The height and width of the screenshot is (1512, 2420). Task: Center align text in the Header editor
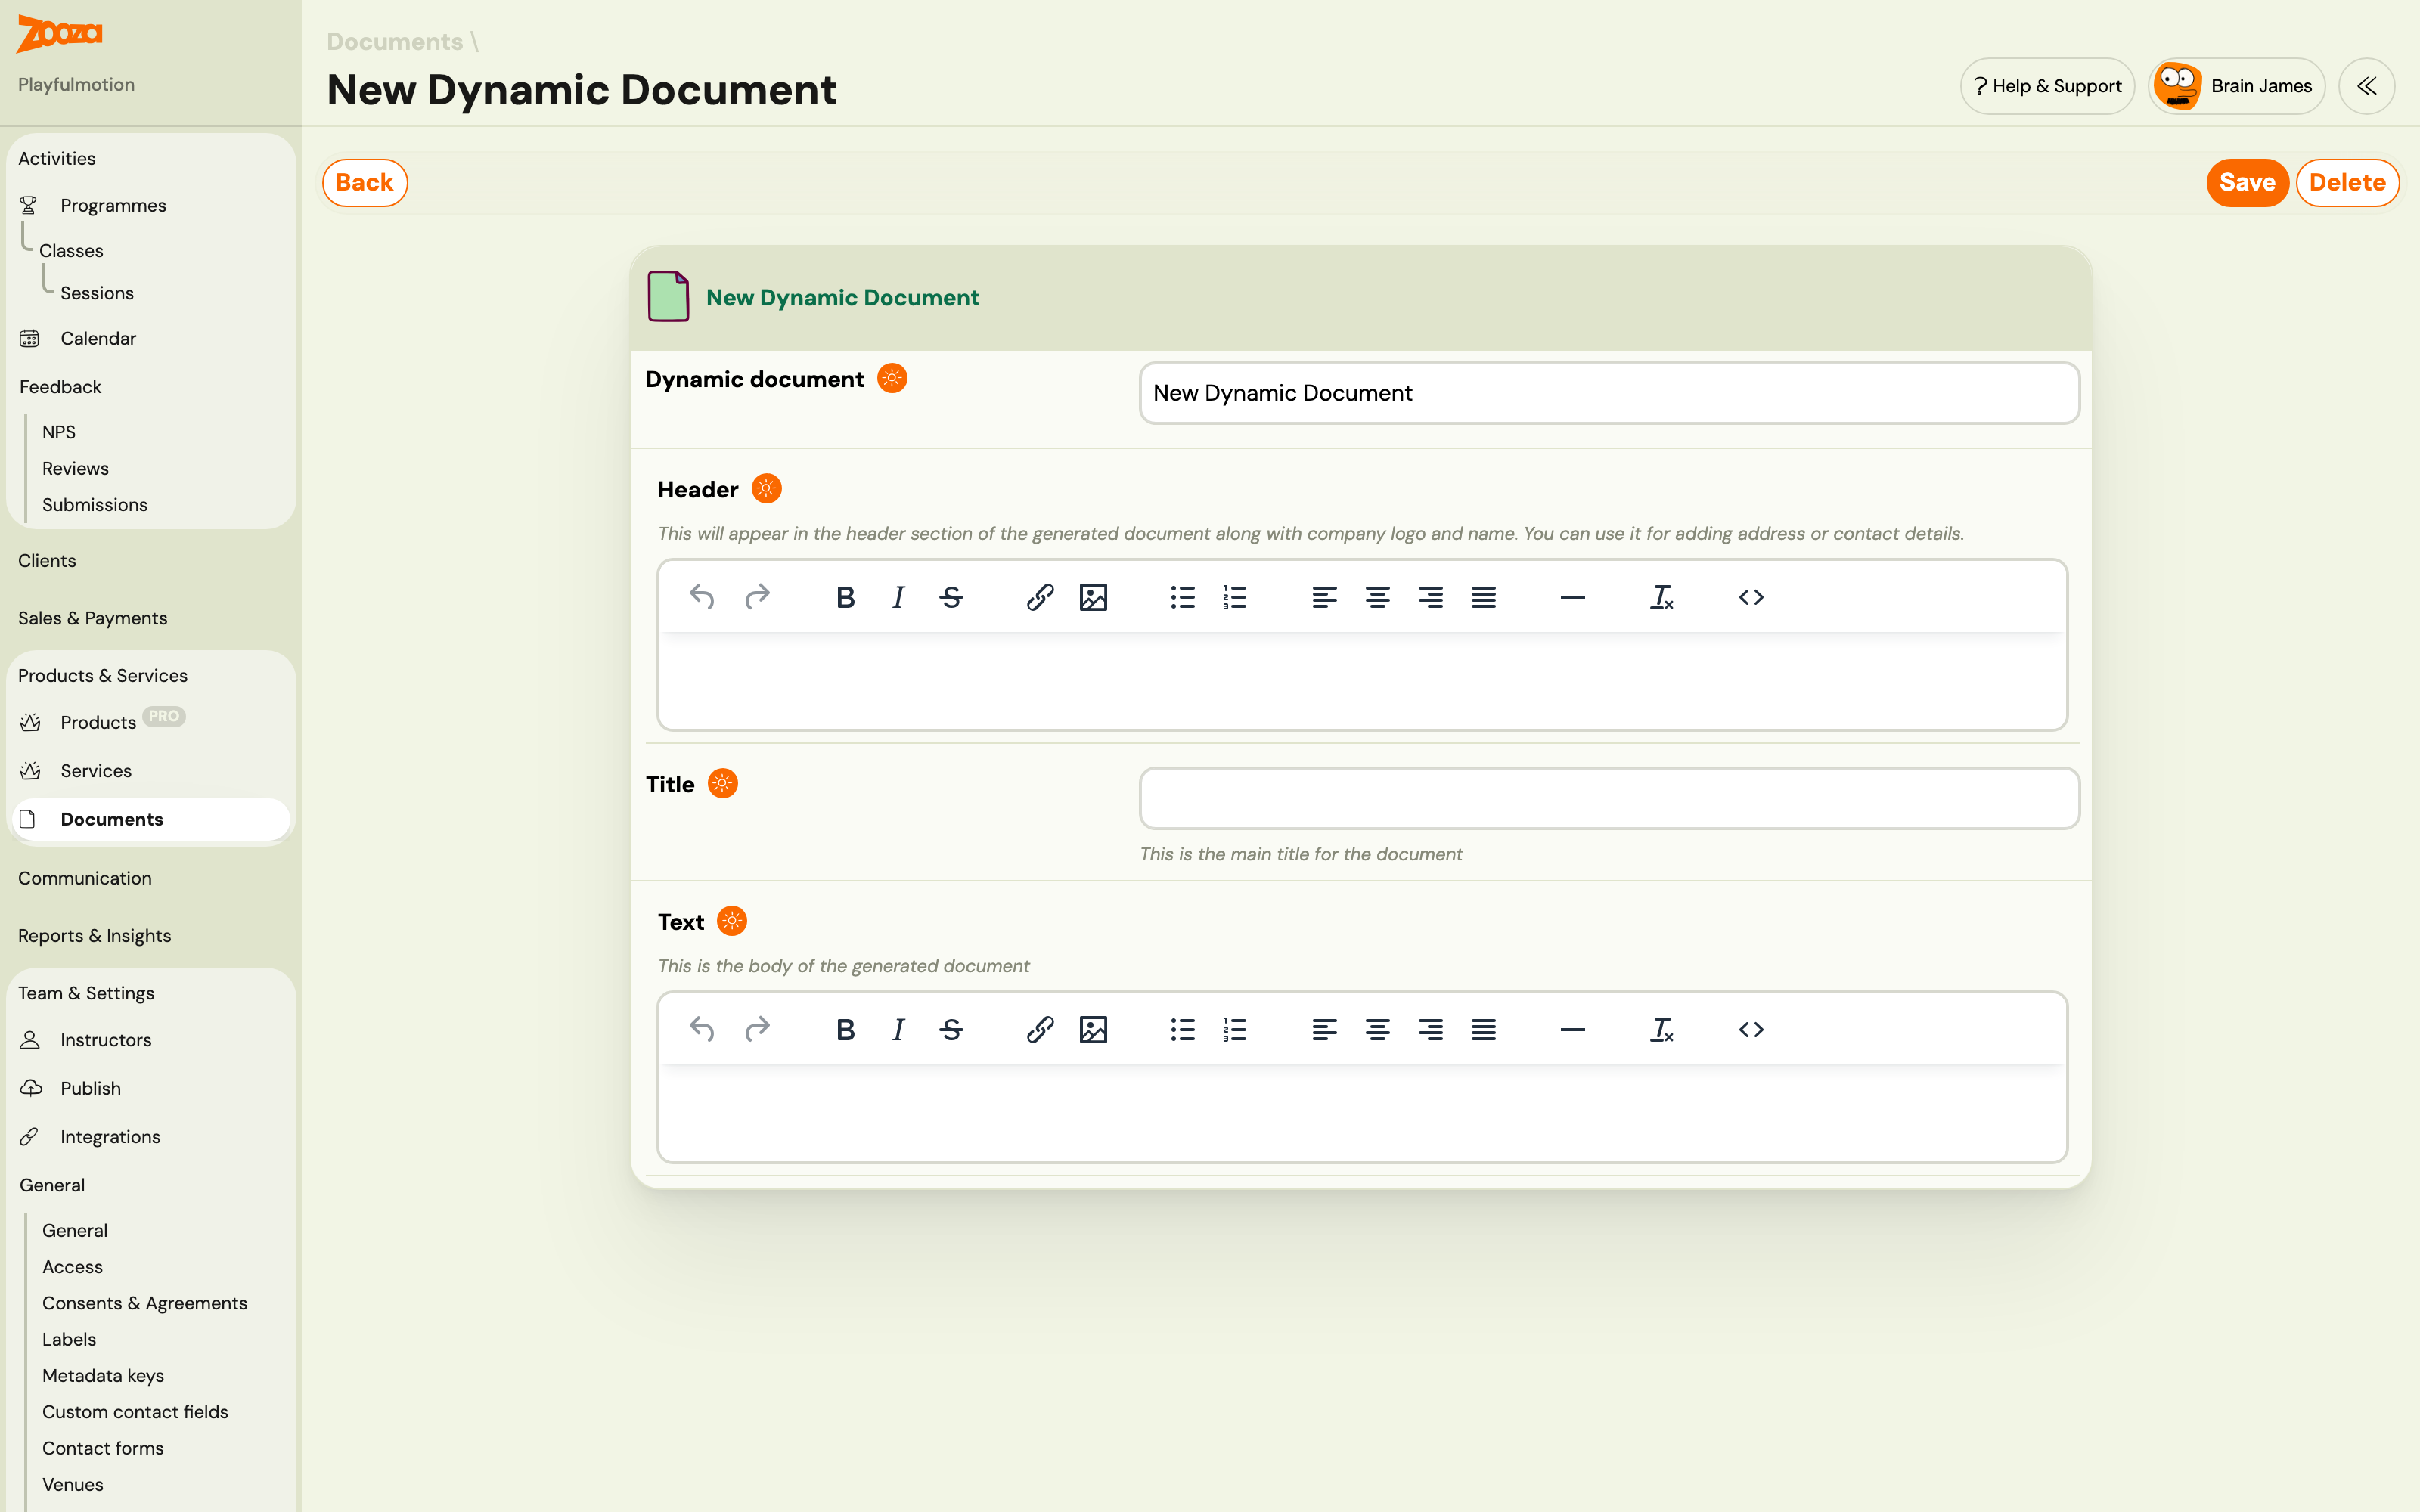[x=1377, y=597]
